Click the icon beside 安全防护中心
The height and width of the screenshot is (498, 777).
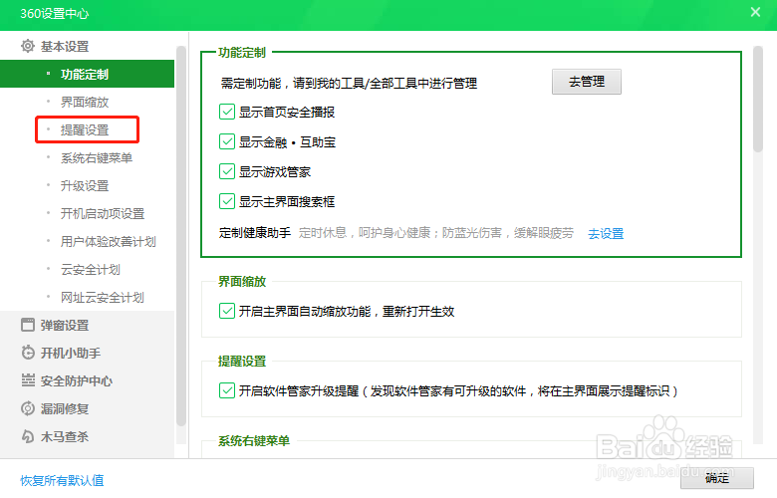tap(28, 380)
